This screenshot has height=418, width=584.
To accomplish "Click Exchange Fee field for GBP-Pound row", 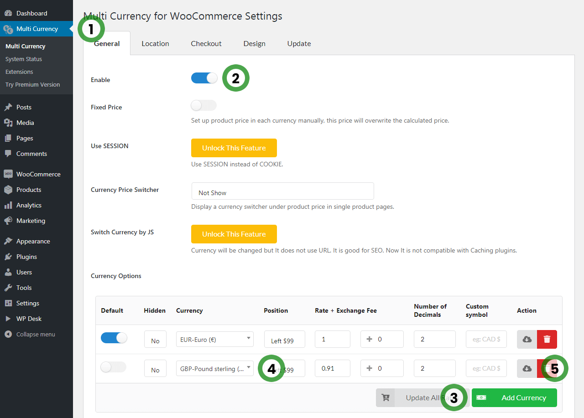I will coord(382,368).
